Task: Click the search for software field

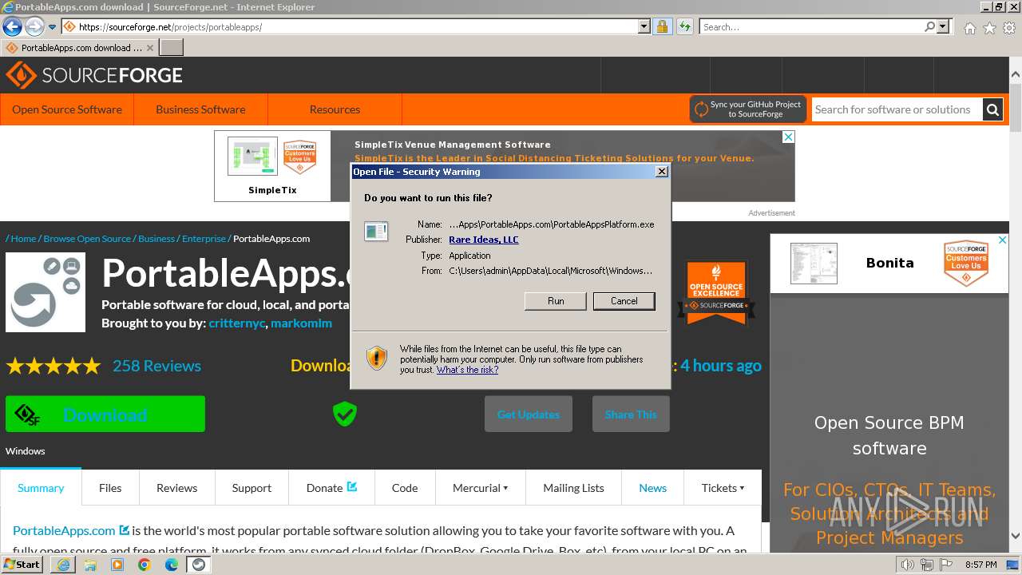Action: click(x=896, y=109)
